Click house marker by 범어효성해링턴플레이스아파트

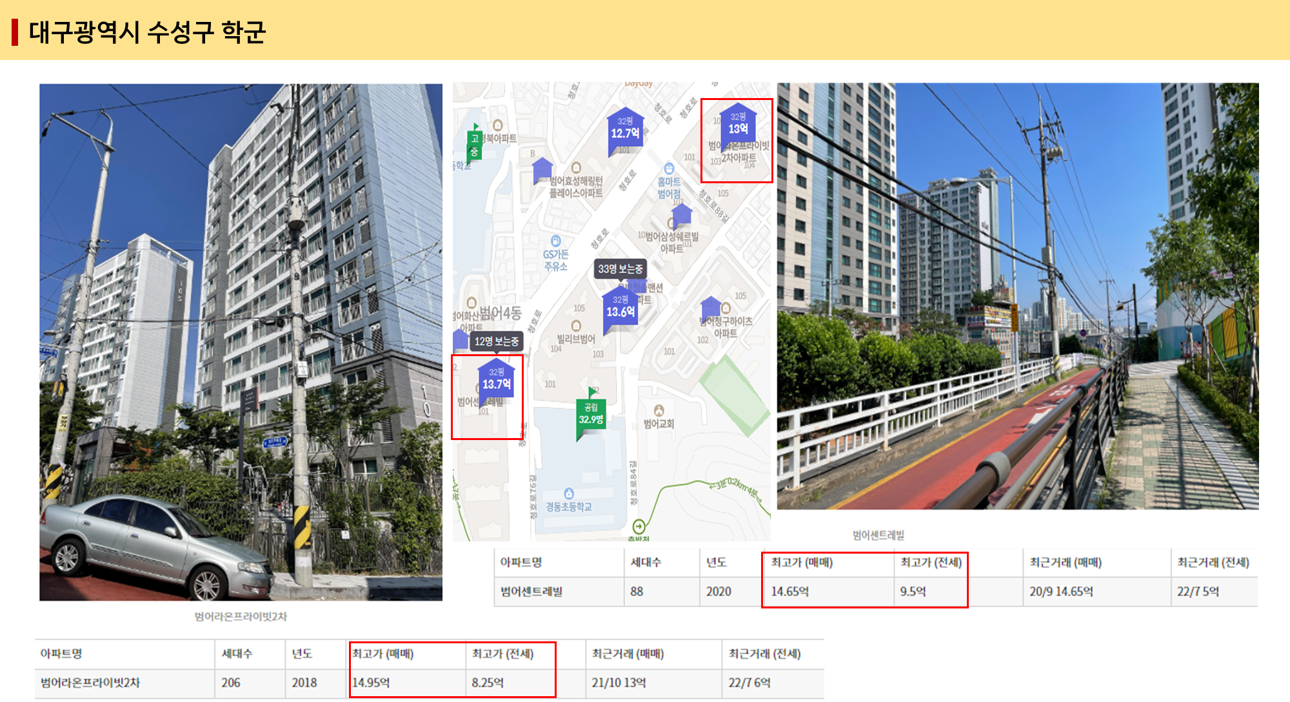(542, 170)
